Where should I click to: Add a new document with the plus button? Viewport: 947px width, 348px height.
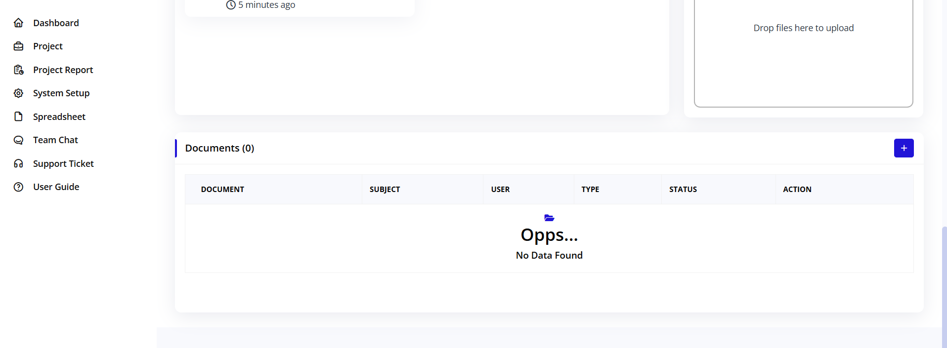click(x=904, y=148)
